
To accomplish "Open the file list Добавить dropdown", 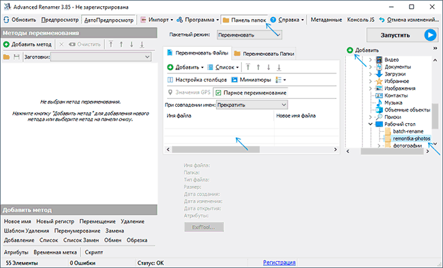I will [185, 67].
